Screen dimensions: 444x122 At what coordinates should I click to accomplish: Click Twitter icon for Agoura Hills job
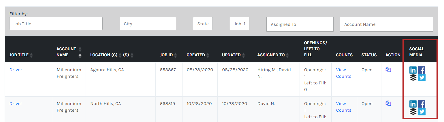click(422, 78)
